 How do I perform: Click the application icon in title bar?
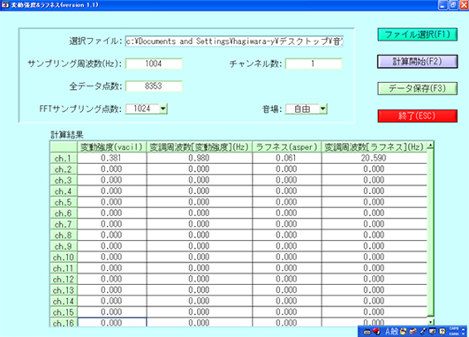click(4, 5)
